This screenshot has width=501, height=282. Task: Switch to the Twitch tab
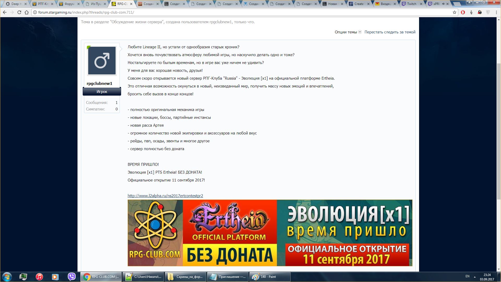[x=412, y=4]
